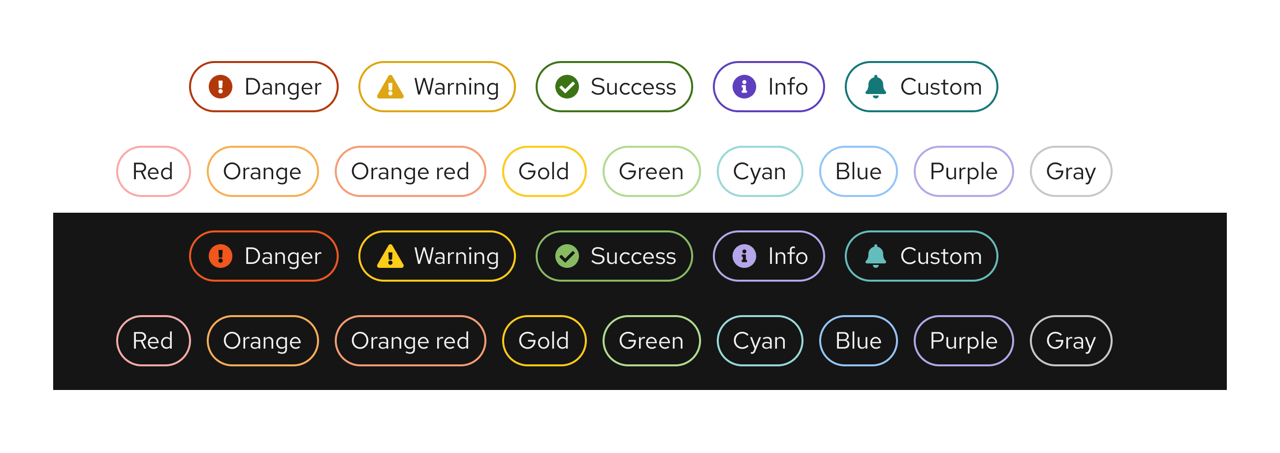Image resolution: width=1280 pixels, height=453 pixels.
Task: Click the dark-theme Gray label
Action: pos(1070,341)
